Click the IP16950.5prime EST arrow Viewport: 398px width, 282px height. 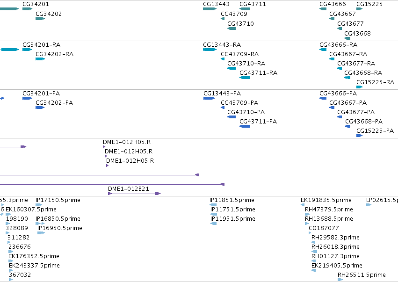41,233
